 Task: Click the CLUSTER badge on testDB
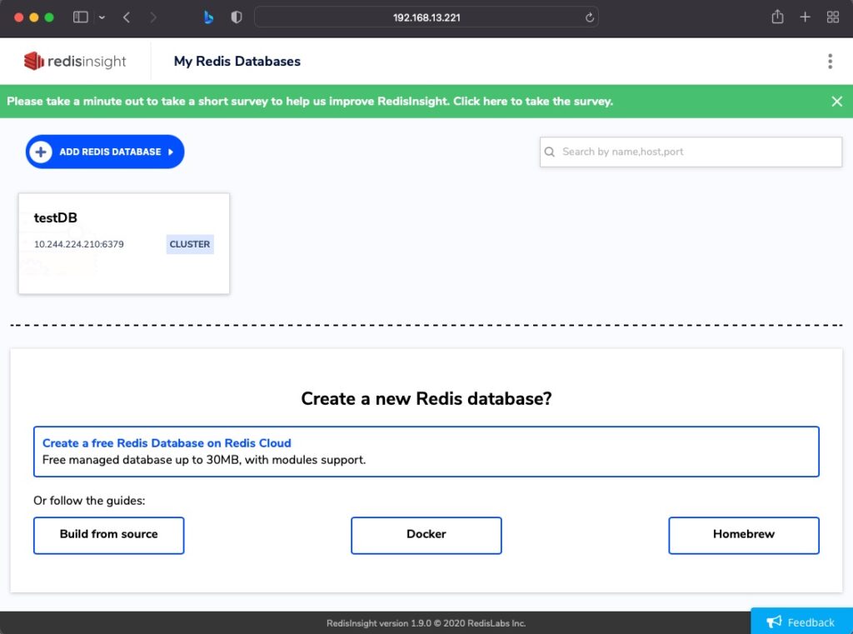(189, 244)
